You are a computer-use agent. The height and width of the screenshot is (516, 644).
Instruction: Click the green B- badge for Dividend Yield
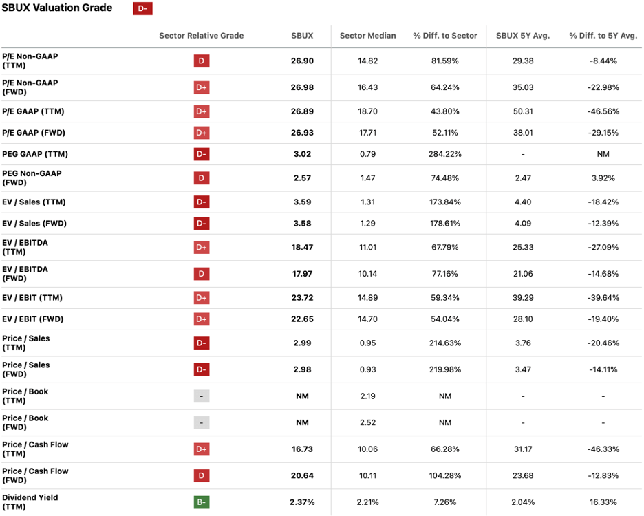(x=201, y=502)
